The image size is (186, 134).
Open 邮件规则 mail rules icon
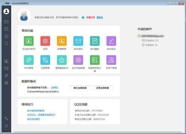(78, 41)
